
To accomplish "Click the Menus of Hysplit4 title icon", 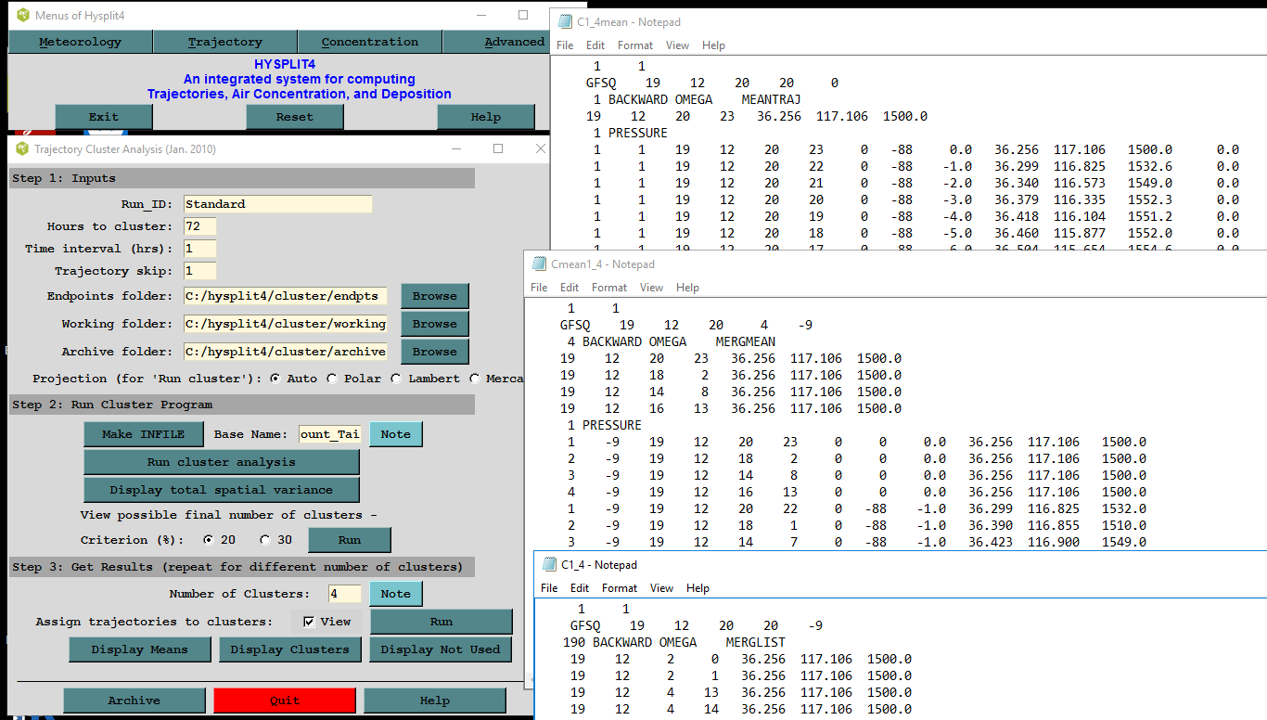I will [23, 16].
